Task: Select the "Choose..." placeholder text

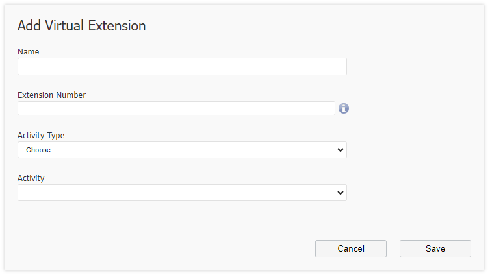Action: pyautogui.click(x=41, y=150)
